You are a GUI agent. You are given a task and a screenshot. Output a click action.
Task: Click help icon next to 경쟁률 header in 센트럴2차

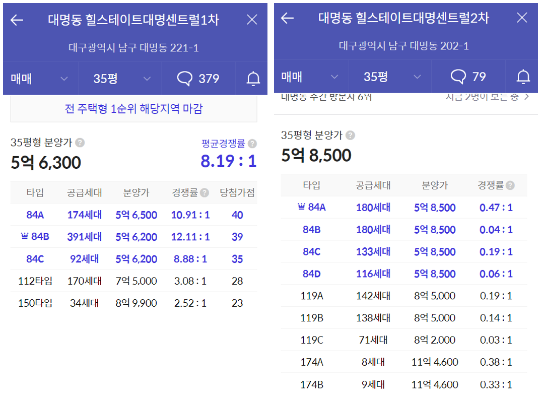[510, 185]
